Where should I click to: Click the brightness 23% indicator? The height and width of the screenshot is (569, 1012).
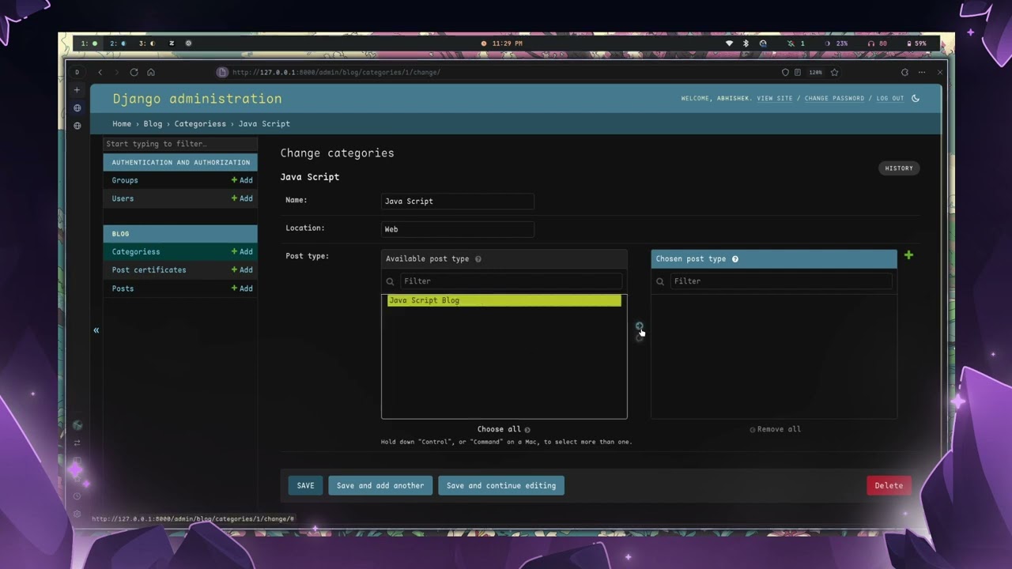[x=836, y=43]
